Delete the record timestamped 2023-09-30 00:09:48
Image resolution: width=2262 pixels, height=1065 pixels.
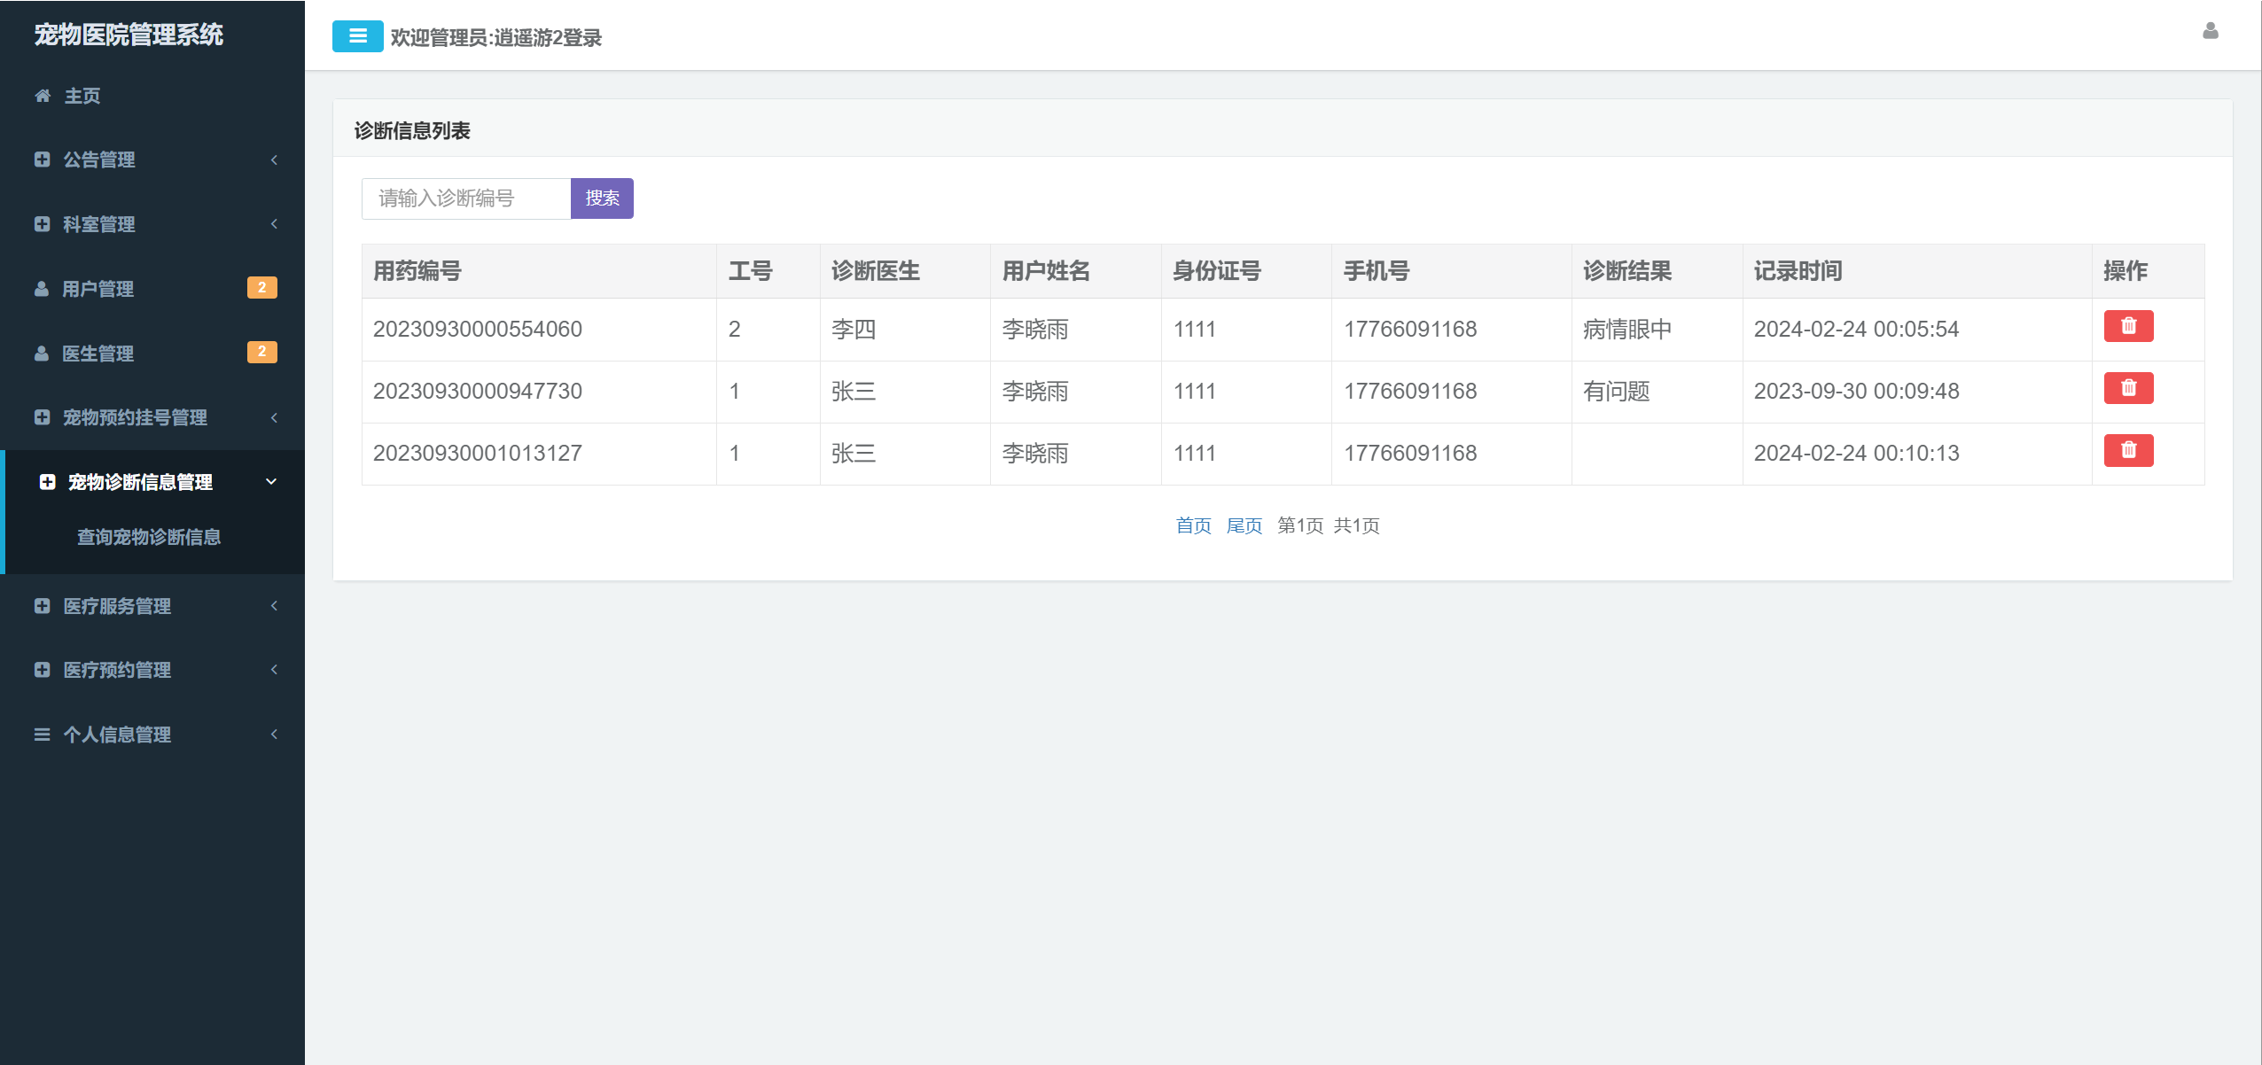pos(2128,388)
